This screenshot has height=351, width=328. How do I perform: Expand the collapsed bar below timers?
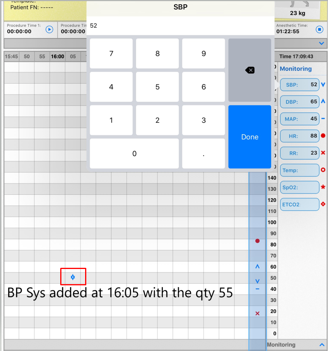pos(321,44)
